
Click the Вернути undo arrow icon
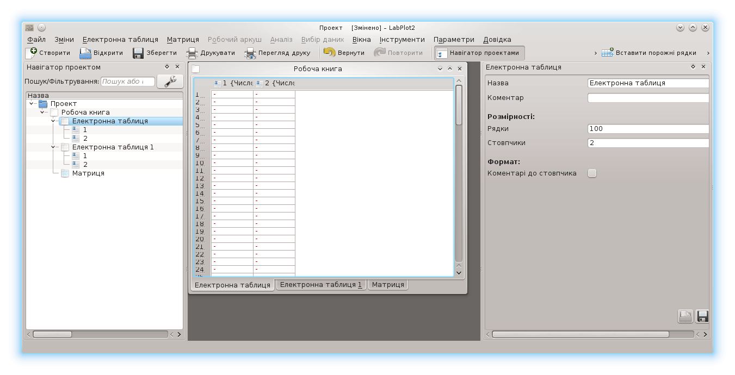329,53
